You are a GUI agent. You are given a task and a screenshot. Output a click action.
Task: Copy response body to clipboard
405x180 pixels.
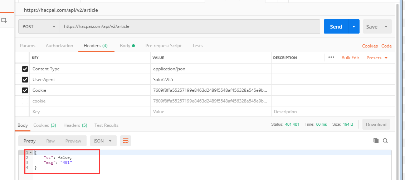(x=376, y=141)
